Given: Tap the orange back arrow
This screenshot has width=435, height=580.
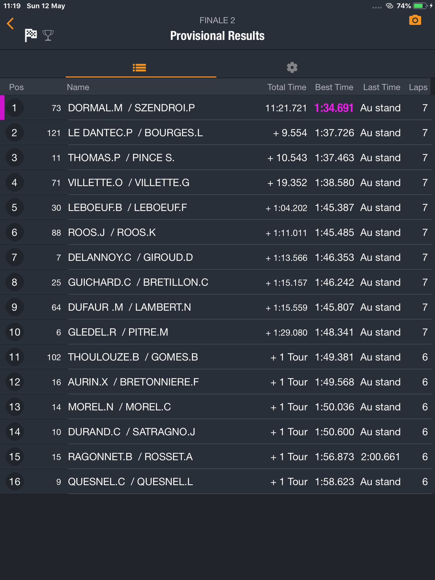Looking at the screenshot, I should 10,24.
